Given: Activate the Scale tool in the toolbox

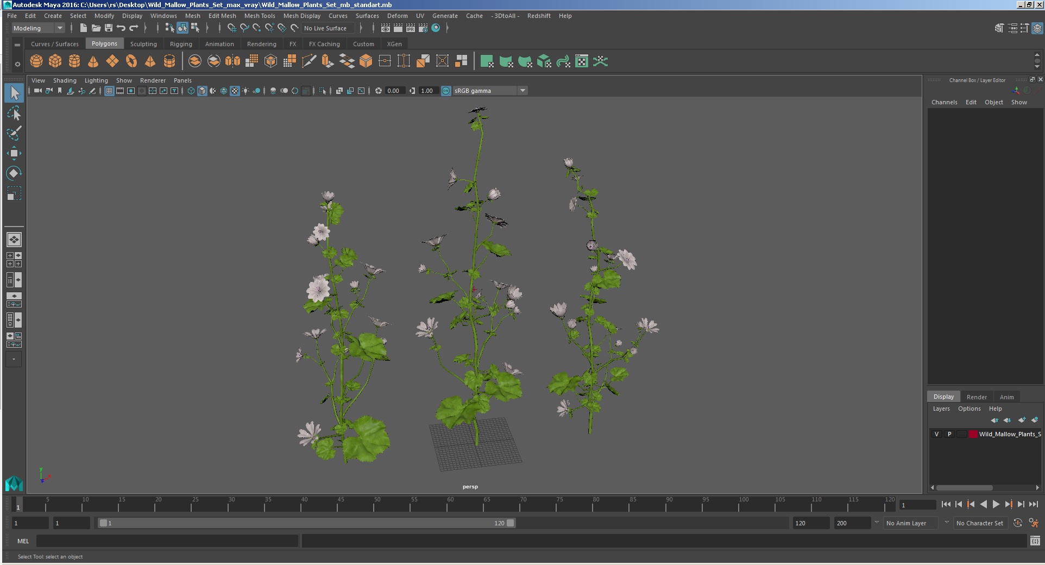Looking at the screenshot, I should coord(14,193).
